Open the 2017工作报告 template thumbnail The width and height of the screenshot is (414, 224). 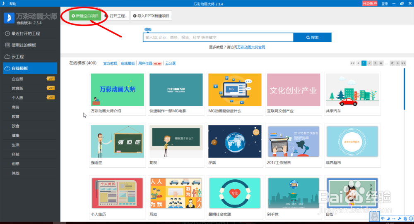click(x=294, y=141)
